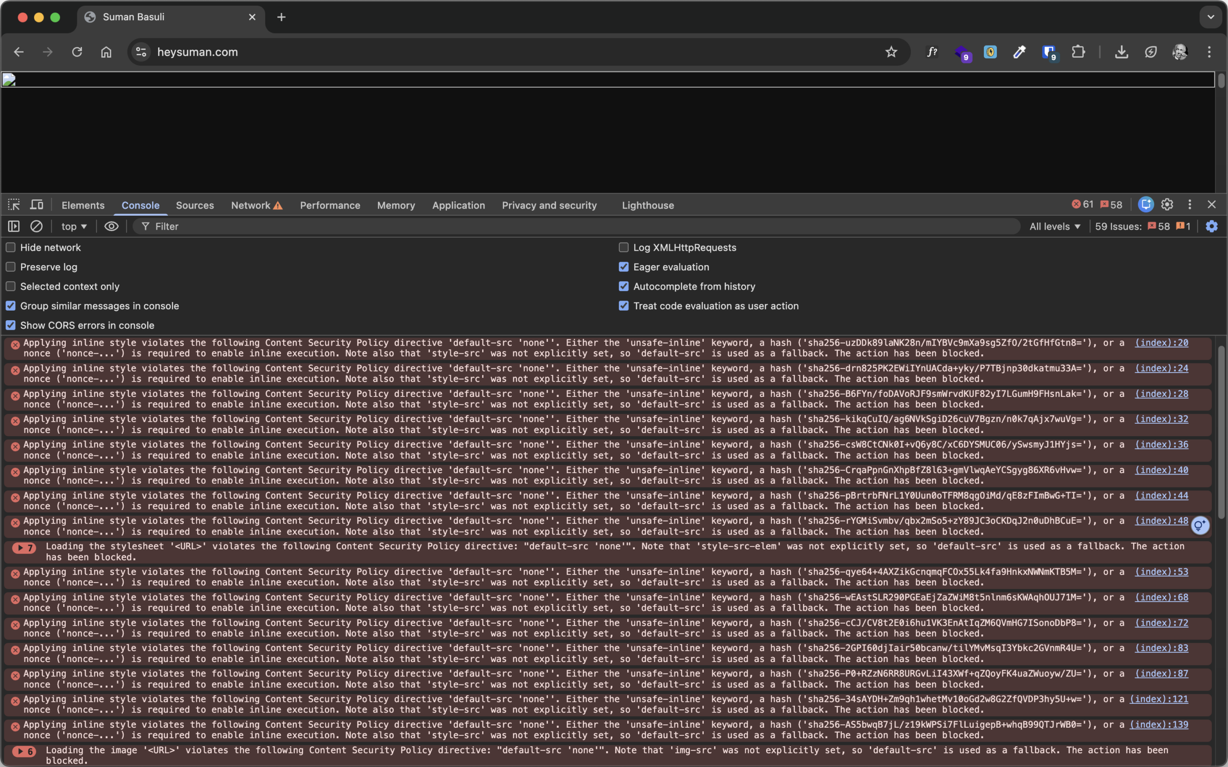
Task: Click the 61 errors count badge
Action: click(x=1082, y=204)
